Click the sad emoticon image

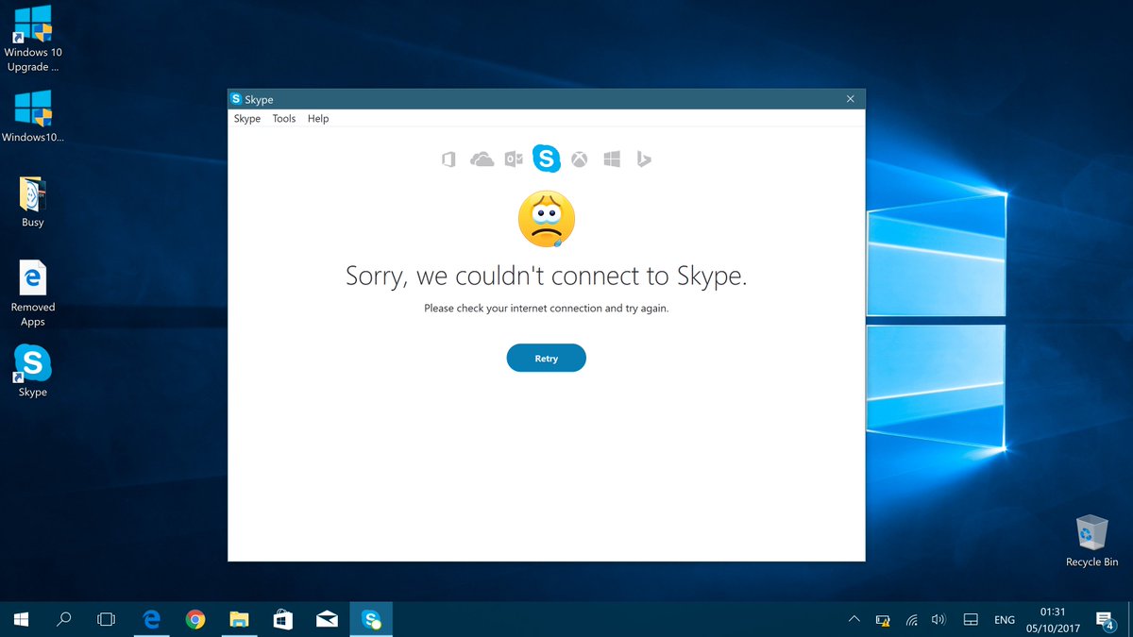point(547,220)
